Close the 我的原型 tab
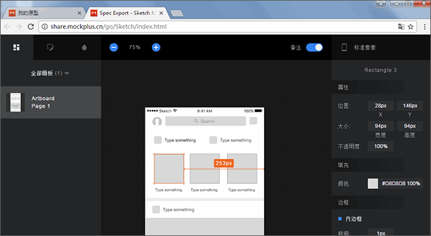The height and width of the screenshot is (236, 431). point(79,13)
